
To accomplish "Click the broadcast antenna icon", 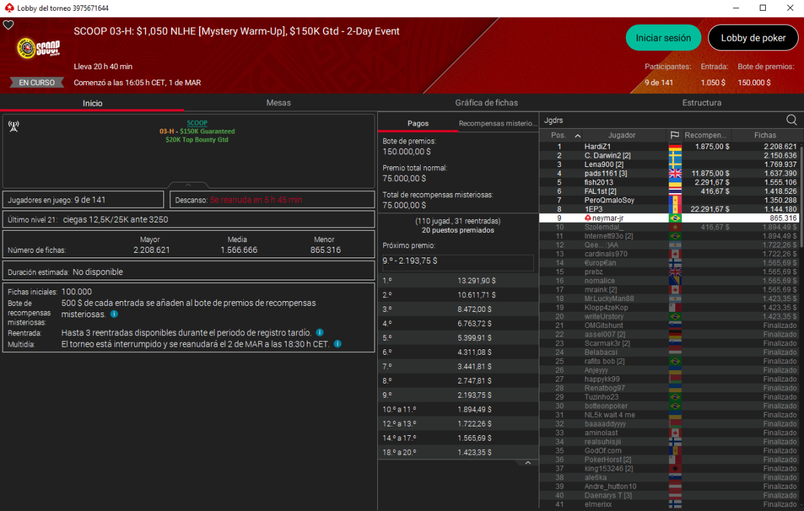I will click(x=13, y=126).
